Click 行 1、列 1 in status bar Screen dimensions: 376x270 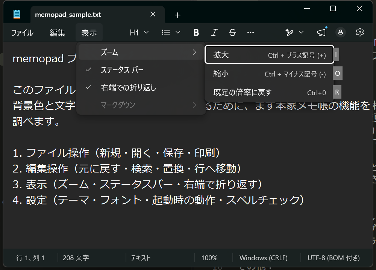point(30,258)
